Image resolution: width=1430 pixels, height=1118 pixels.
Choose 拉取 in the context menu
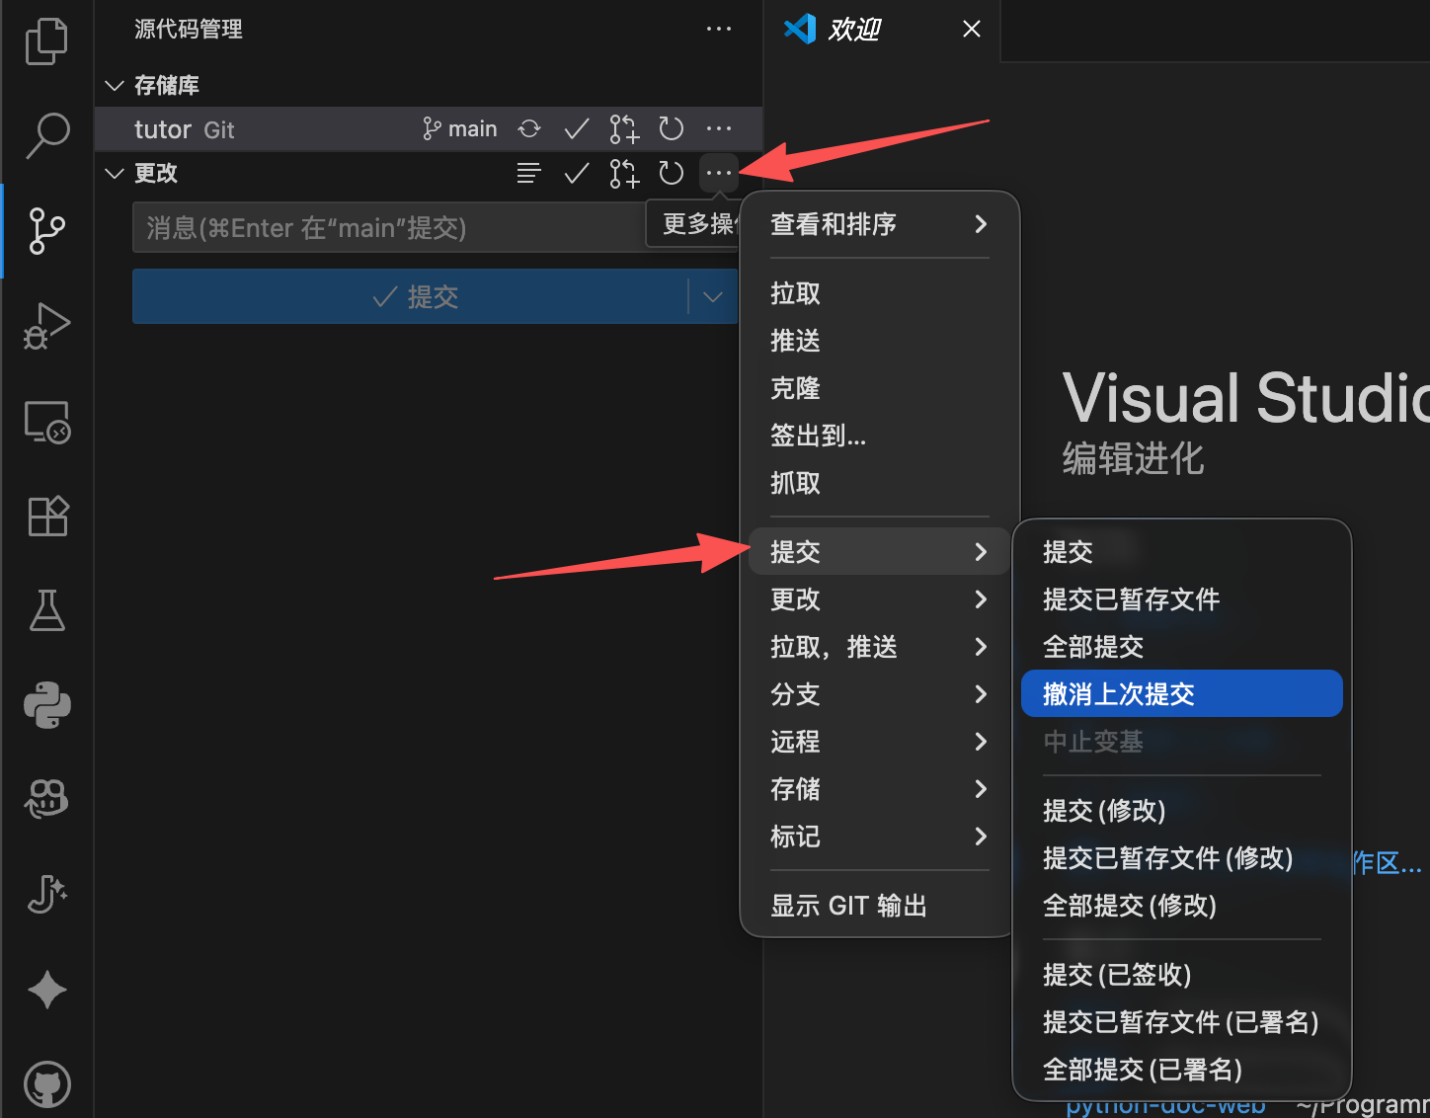(x=796, y=293)
